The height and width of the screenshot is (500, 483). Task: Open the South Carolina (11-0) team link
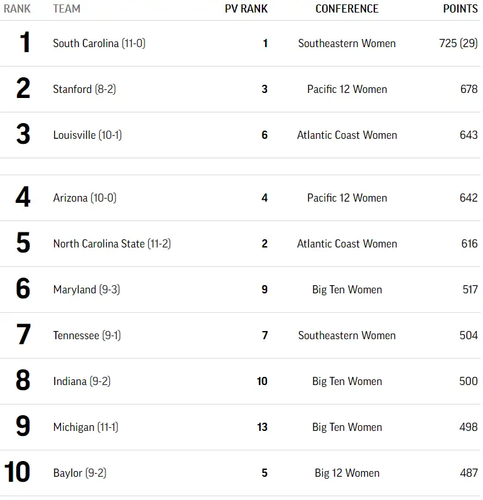[99, 43]
